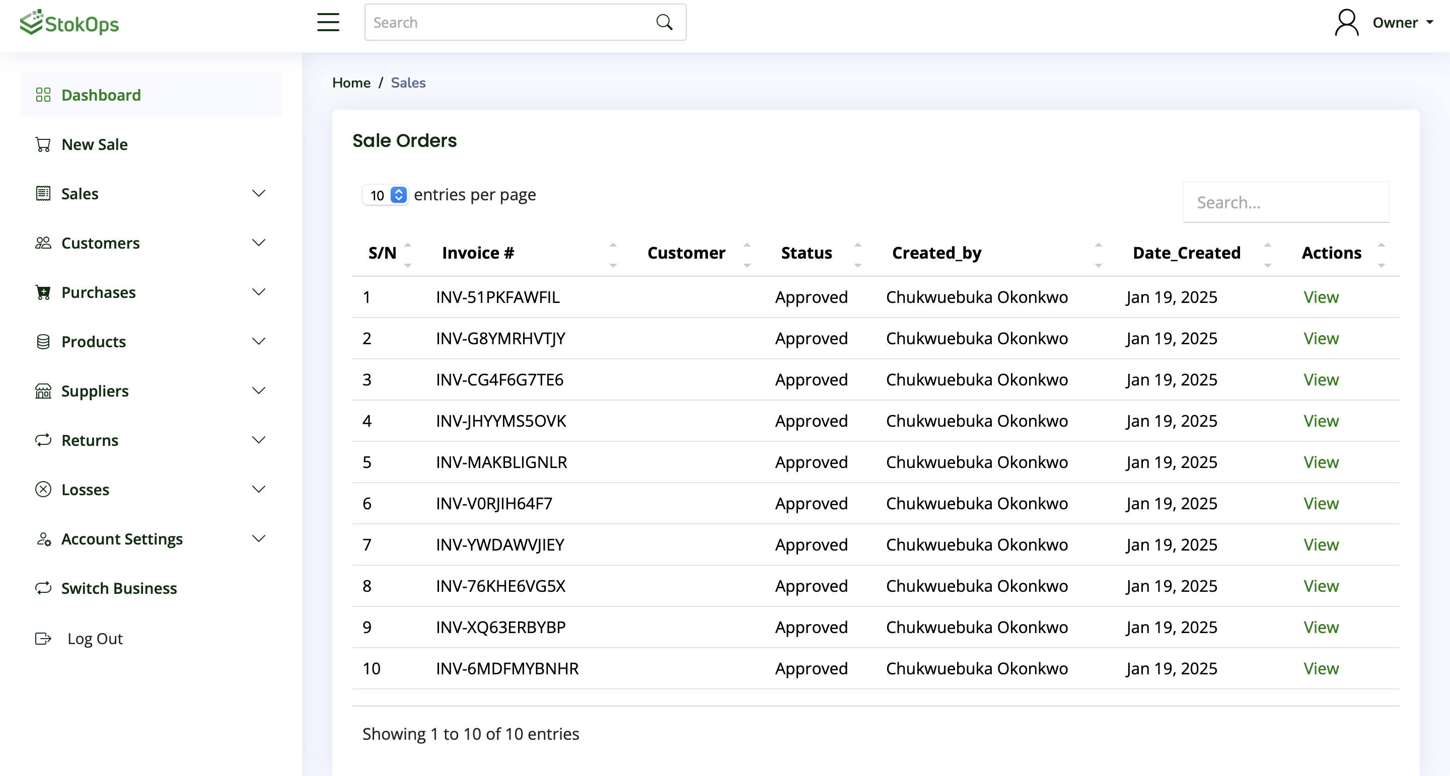The width and height of the screenshot is (1450, 776).
Task: View invoice INV-51PKFAWFIL
Action: tap(1321, 297)
